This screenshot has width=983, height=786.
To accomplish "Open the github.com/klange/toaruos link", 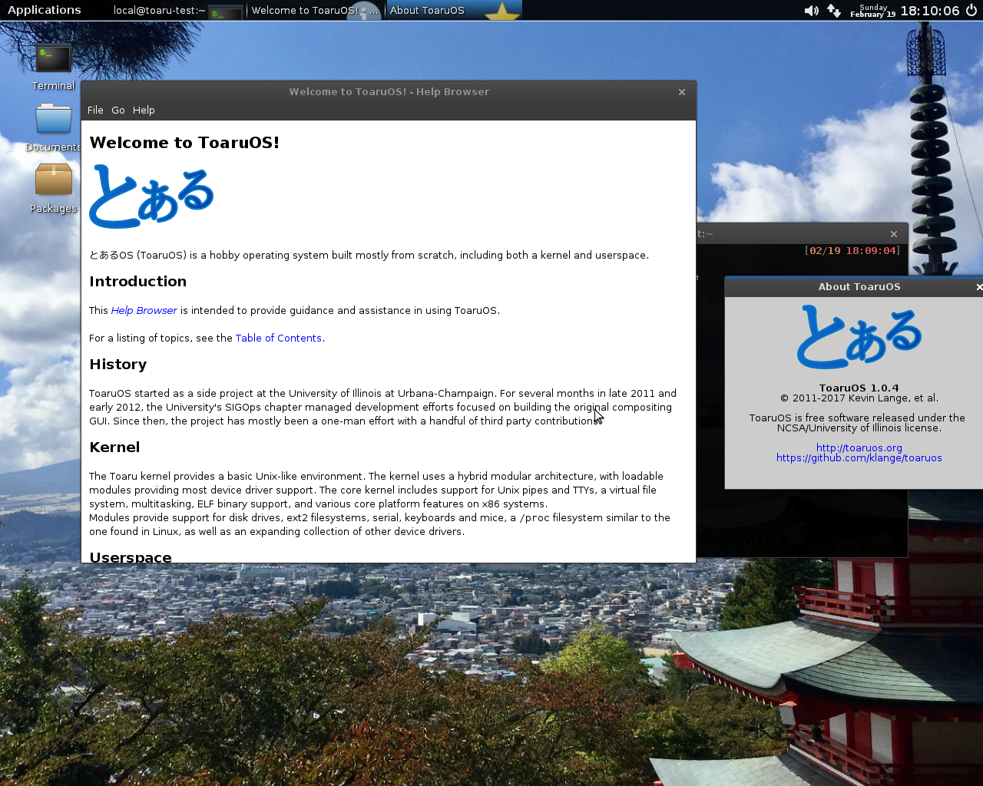I will pyautogui.click(x=859, y=457).
